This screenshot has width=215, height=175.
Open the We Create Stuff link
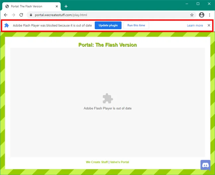[x=97, y=162]
